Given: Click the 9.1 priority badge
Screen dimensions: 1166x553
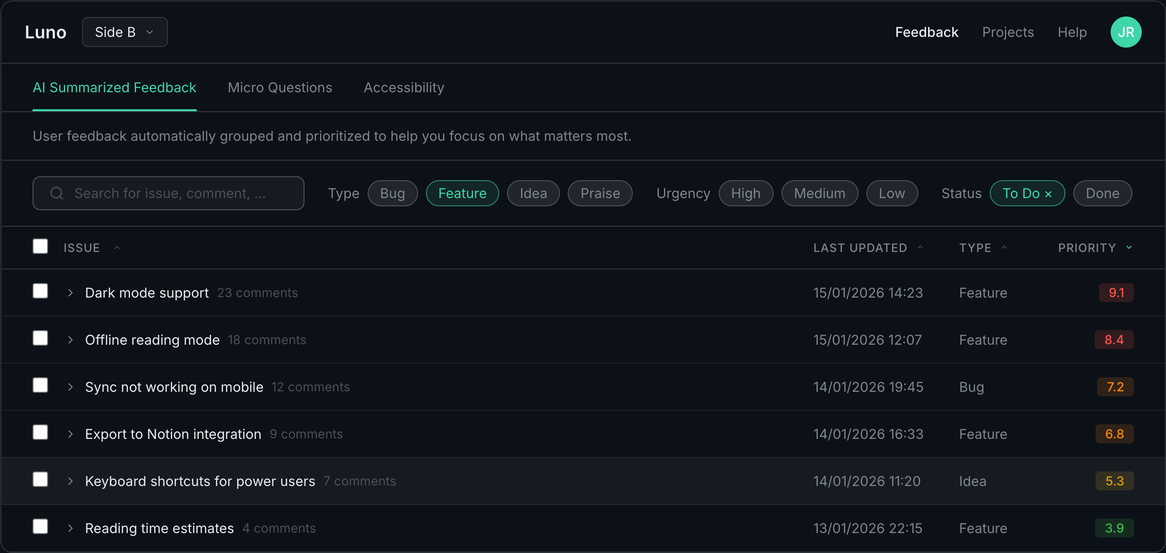Looking at the screenshot, I should tap(1116, 292).
